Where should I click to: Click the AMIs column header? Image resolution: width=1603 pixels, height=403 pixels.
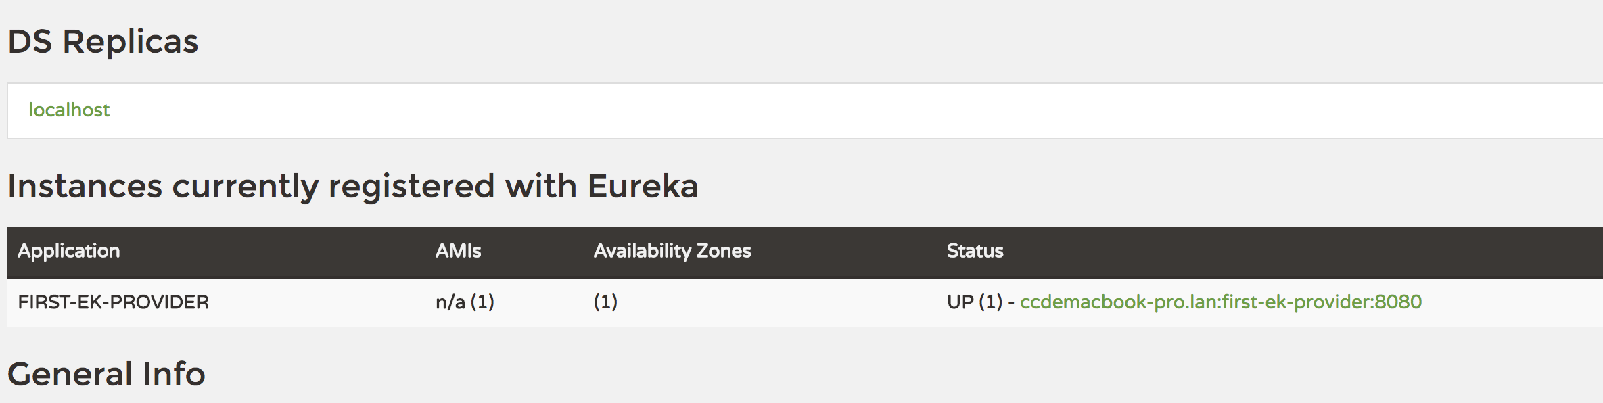pyautogui.click(x=458, y=251)
